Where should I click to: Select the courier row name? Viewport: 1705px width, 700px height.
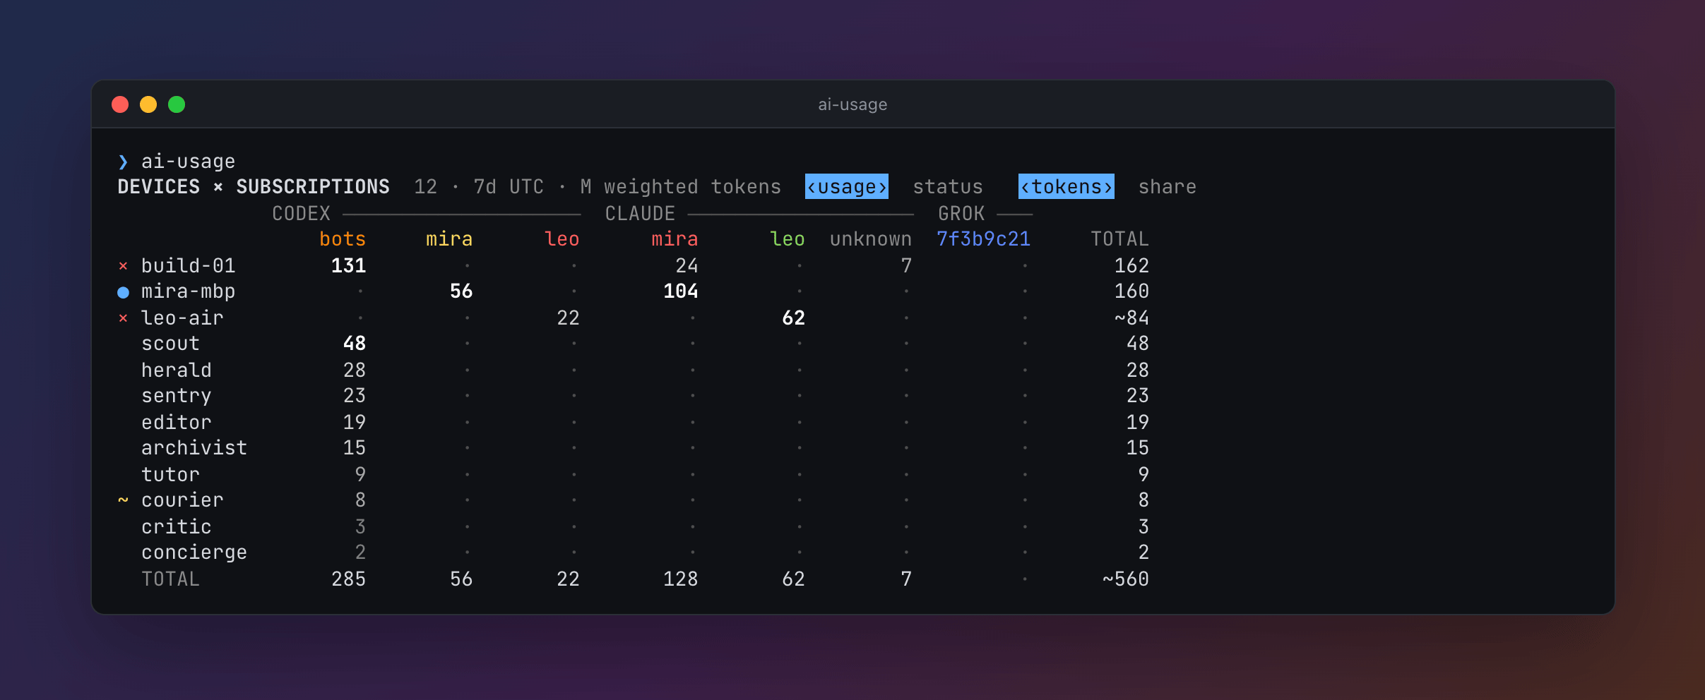(x=182, y=500)
